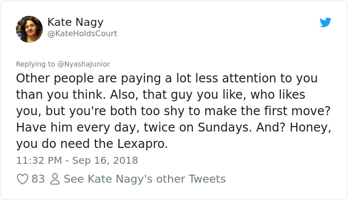Click the tweet line starting "Have him every day"
This screenshot has width=348, height=200.
click(x=174, y=128)
